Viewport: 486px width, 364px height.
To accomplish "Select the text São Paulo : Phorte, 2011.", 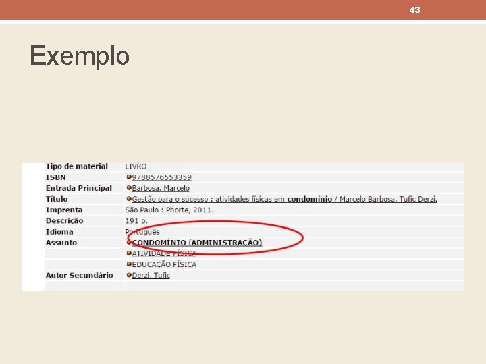I will pyautogui.click(x=169, y=210).
